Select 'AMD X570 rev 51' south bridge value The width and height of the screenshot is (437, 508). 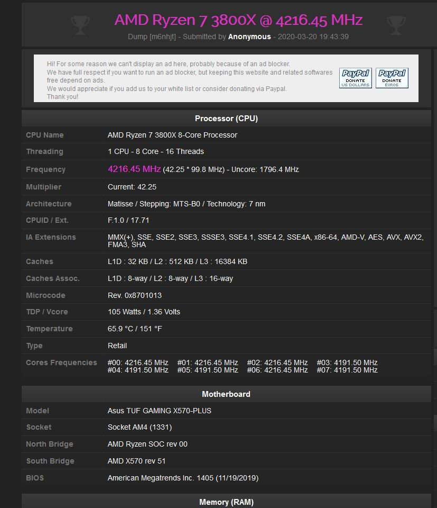tap(136, 461)
